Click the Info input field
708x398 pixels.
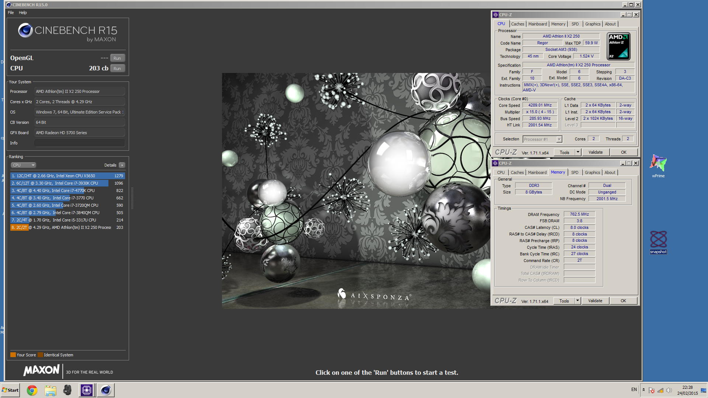pos(80,143)
